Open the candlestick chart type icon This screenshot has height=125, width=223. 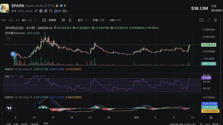tap(63, 20)
